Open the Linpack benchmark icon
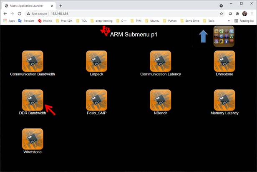257x172 pixels. (96, 61)
